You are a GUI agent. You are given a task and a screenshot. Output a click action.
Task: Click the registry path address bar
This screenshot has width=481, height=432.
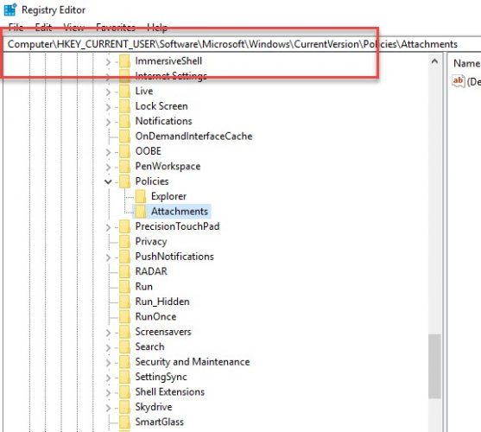click(x=242, y=44)
